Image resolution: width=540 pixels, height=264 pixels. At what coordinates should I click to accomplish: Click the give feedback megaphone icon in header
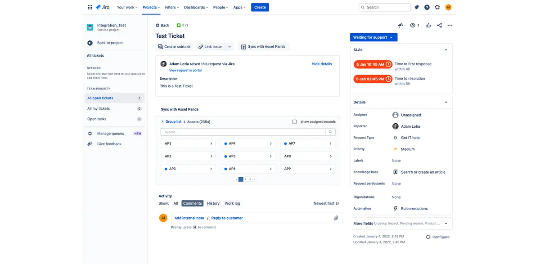tap(400, 25)
